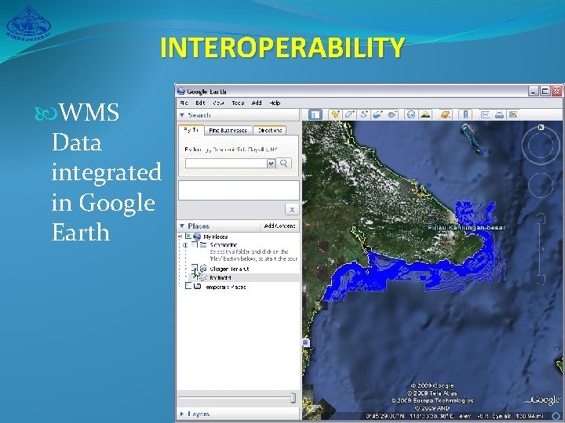Select the Temporary Places tree item label
Screen dimensions: 565x423
pos(225,287)
